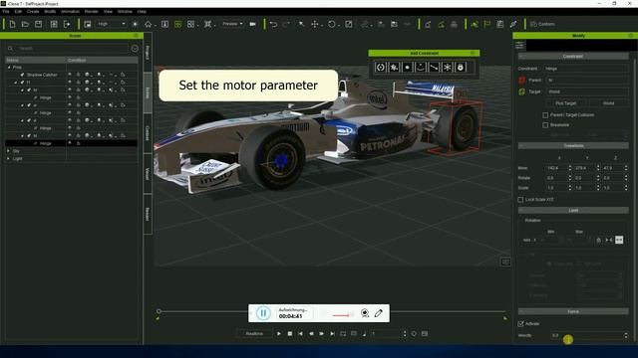Collapse the Prop tree group
Viewport: 638px width, 358px height.
(x=9, y=68)
